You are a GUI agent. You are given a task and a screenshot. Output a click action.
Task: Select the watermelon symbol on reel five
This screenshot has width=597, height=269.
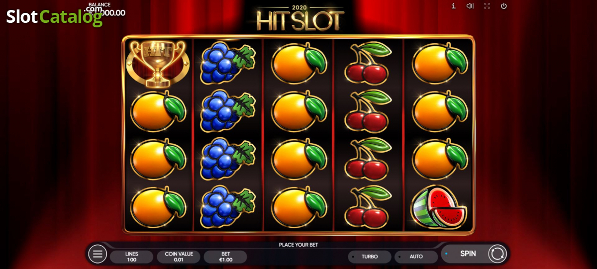point(439,207)
